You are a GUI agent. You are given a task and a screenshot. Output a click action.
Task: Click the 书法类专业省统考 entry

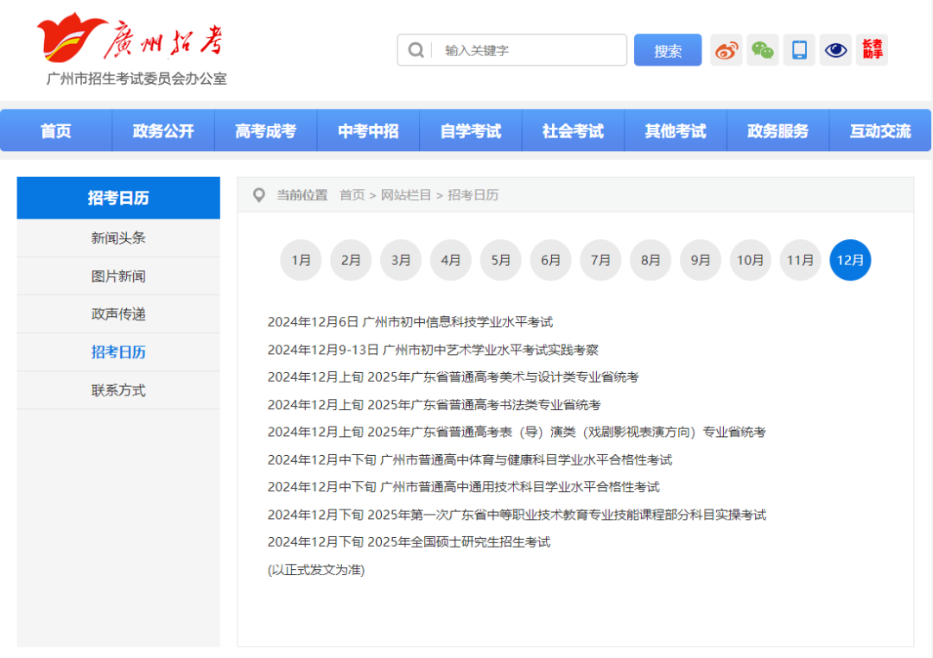434,404
